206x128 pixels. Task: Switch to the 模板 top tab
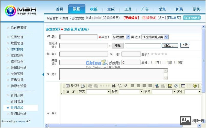pos(94,9)
